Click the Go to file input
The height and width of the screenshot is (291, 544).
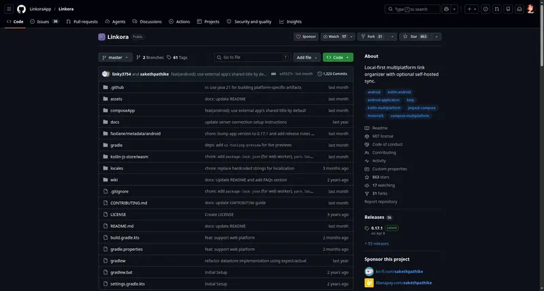pyautogui.click(x=252, y=57)
